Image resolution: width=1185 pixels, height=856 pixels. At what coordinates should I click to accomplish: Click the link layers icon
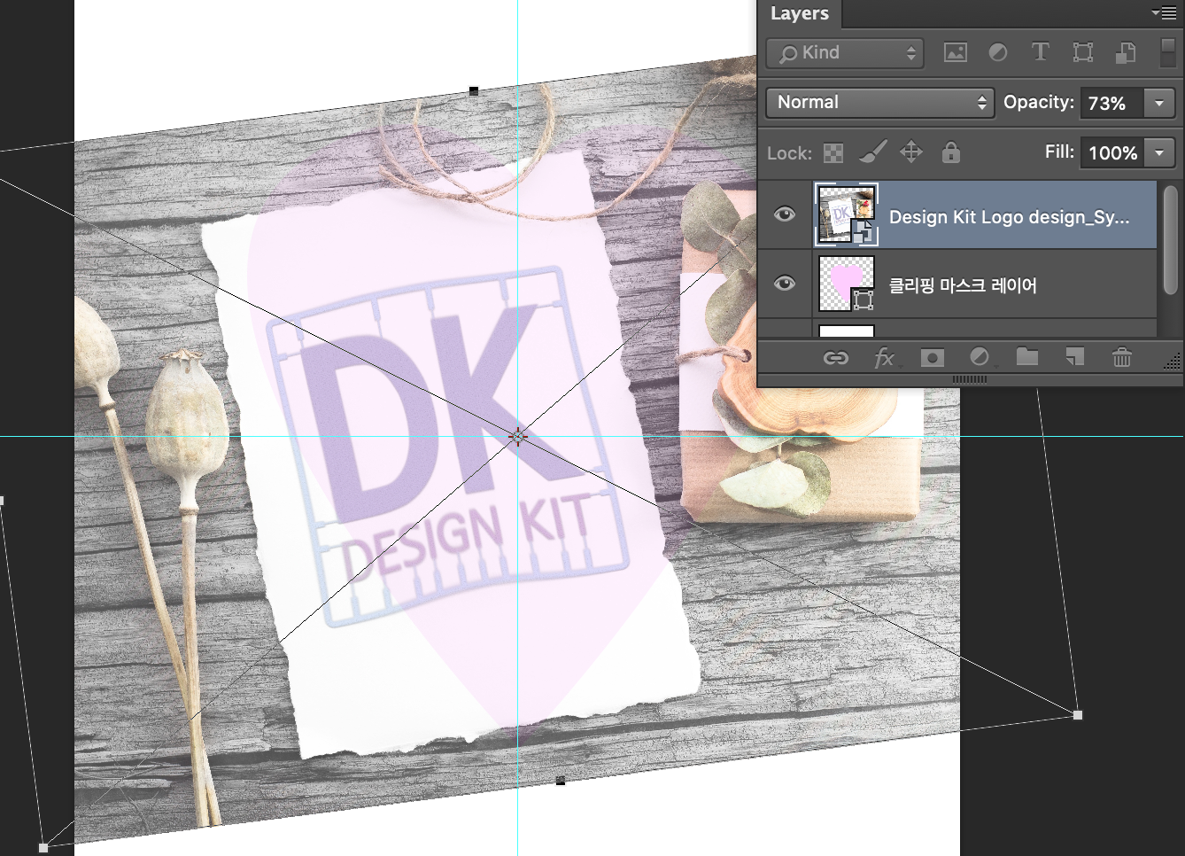pos(836,358)
